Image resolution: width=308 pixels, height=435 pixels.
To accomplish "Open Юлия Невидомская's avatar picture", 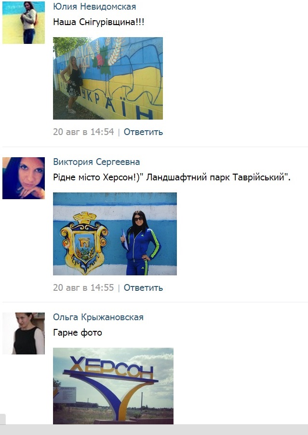I will (24, 23).
